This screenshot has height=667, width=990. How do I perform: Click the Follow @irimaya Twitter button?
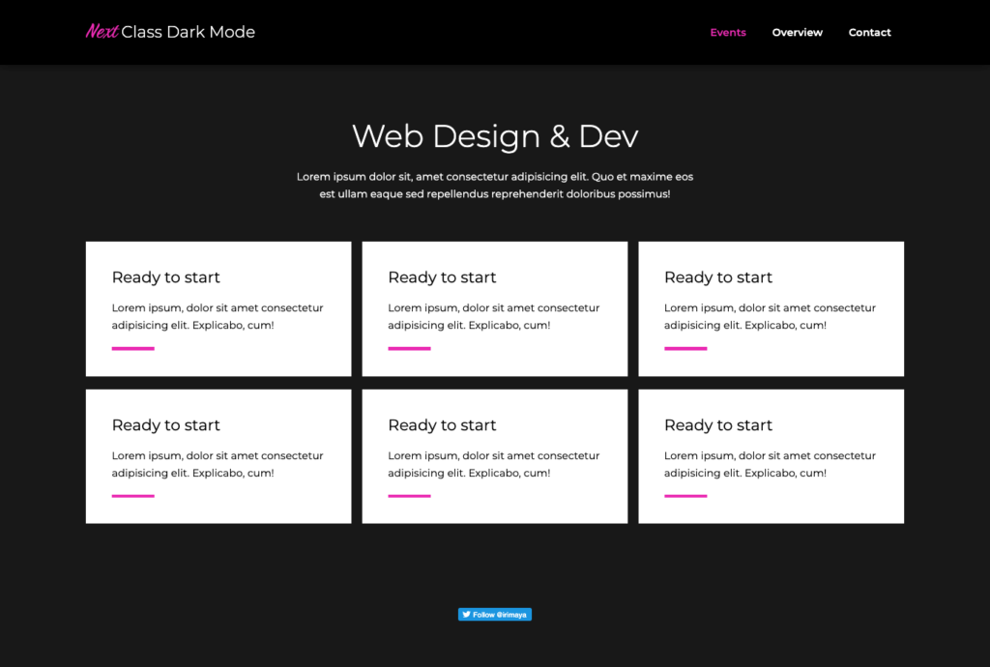click(x=495, y=614)
